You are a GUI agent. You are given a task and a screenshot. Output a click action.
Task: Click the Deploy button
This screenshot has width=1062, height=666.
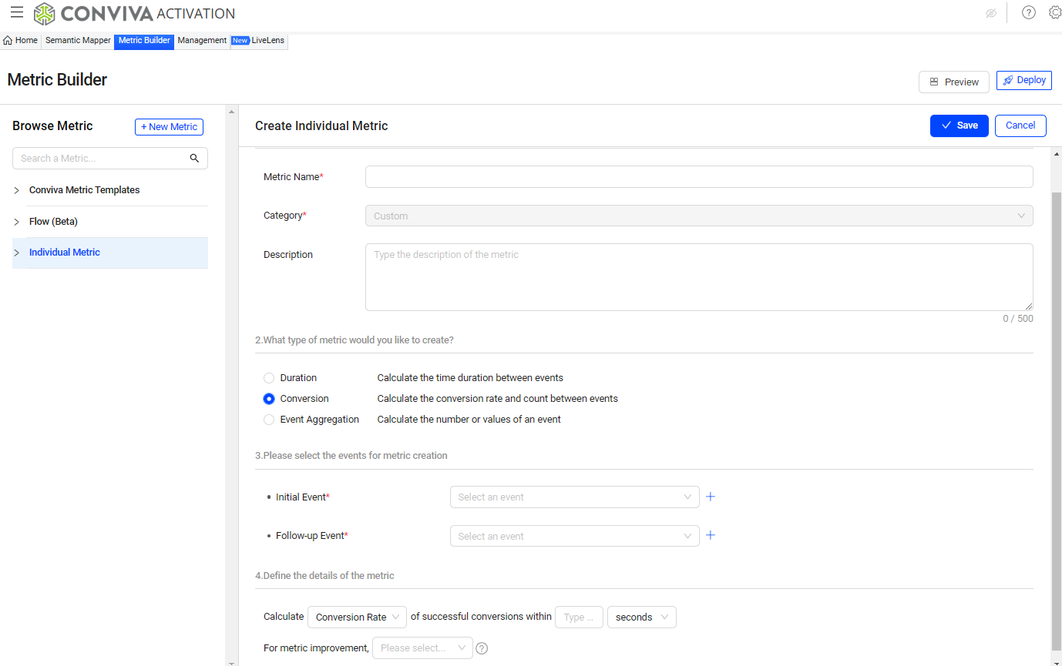click(x=1023, y=80)
